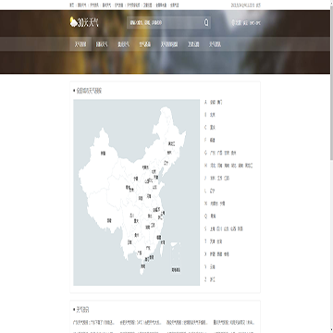
Task: Click 江苏 in the J index row
Action: (219, 179)
